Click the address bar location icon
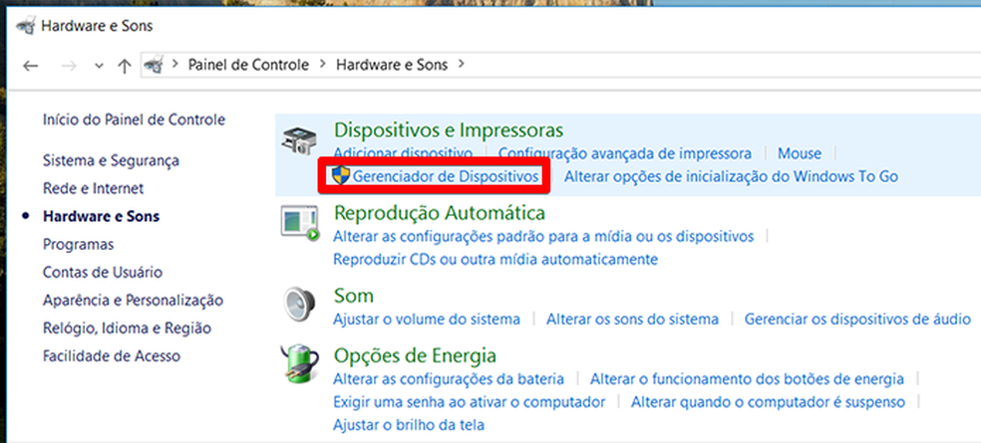 point(154,65)
